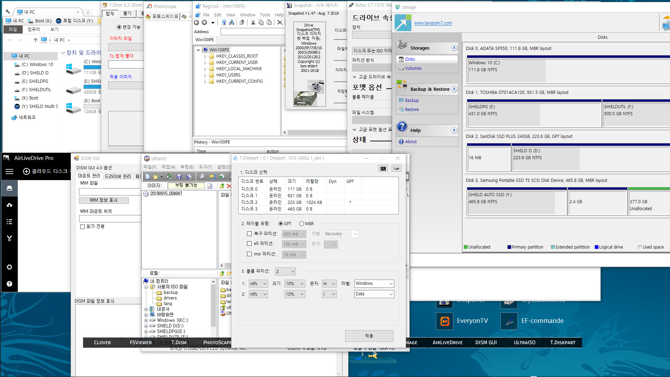The width and height of the screenshot is (670, 377).
Task: Click the Open file icon in UltraISO toolbar
Action: (156, 177)
